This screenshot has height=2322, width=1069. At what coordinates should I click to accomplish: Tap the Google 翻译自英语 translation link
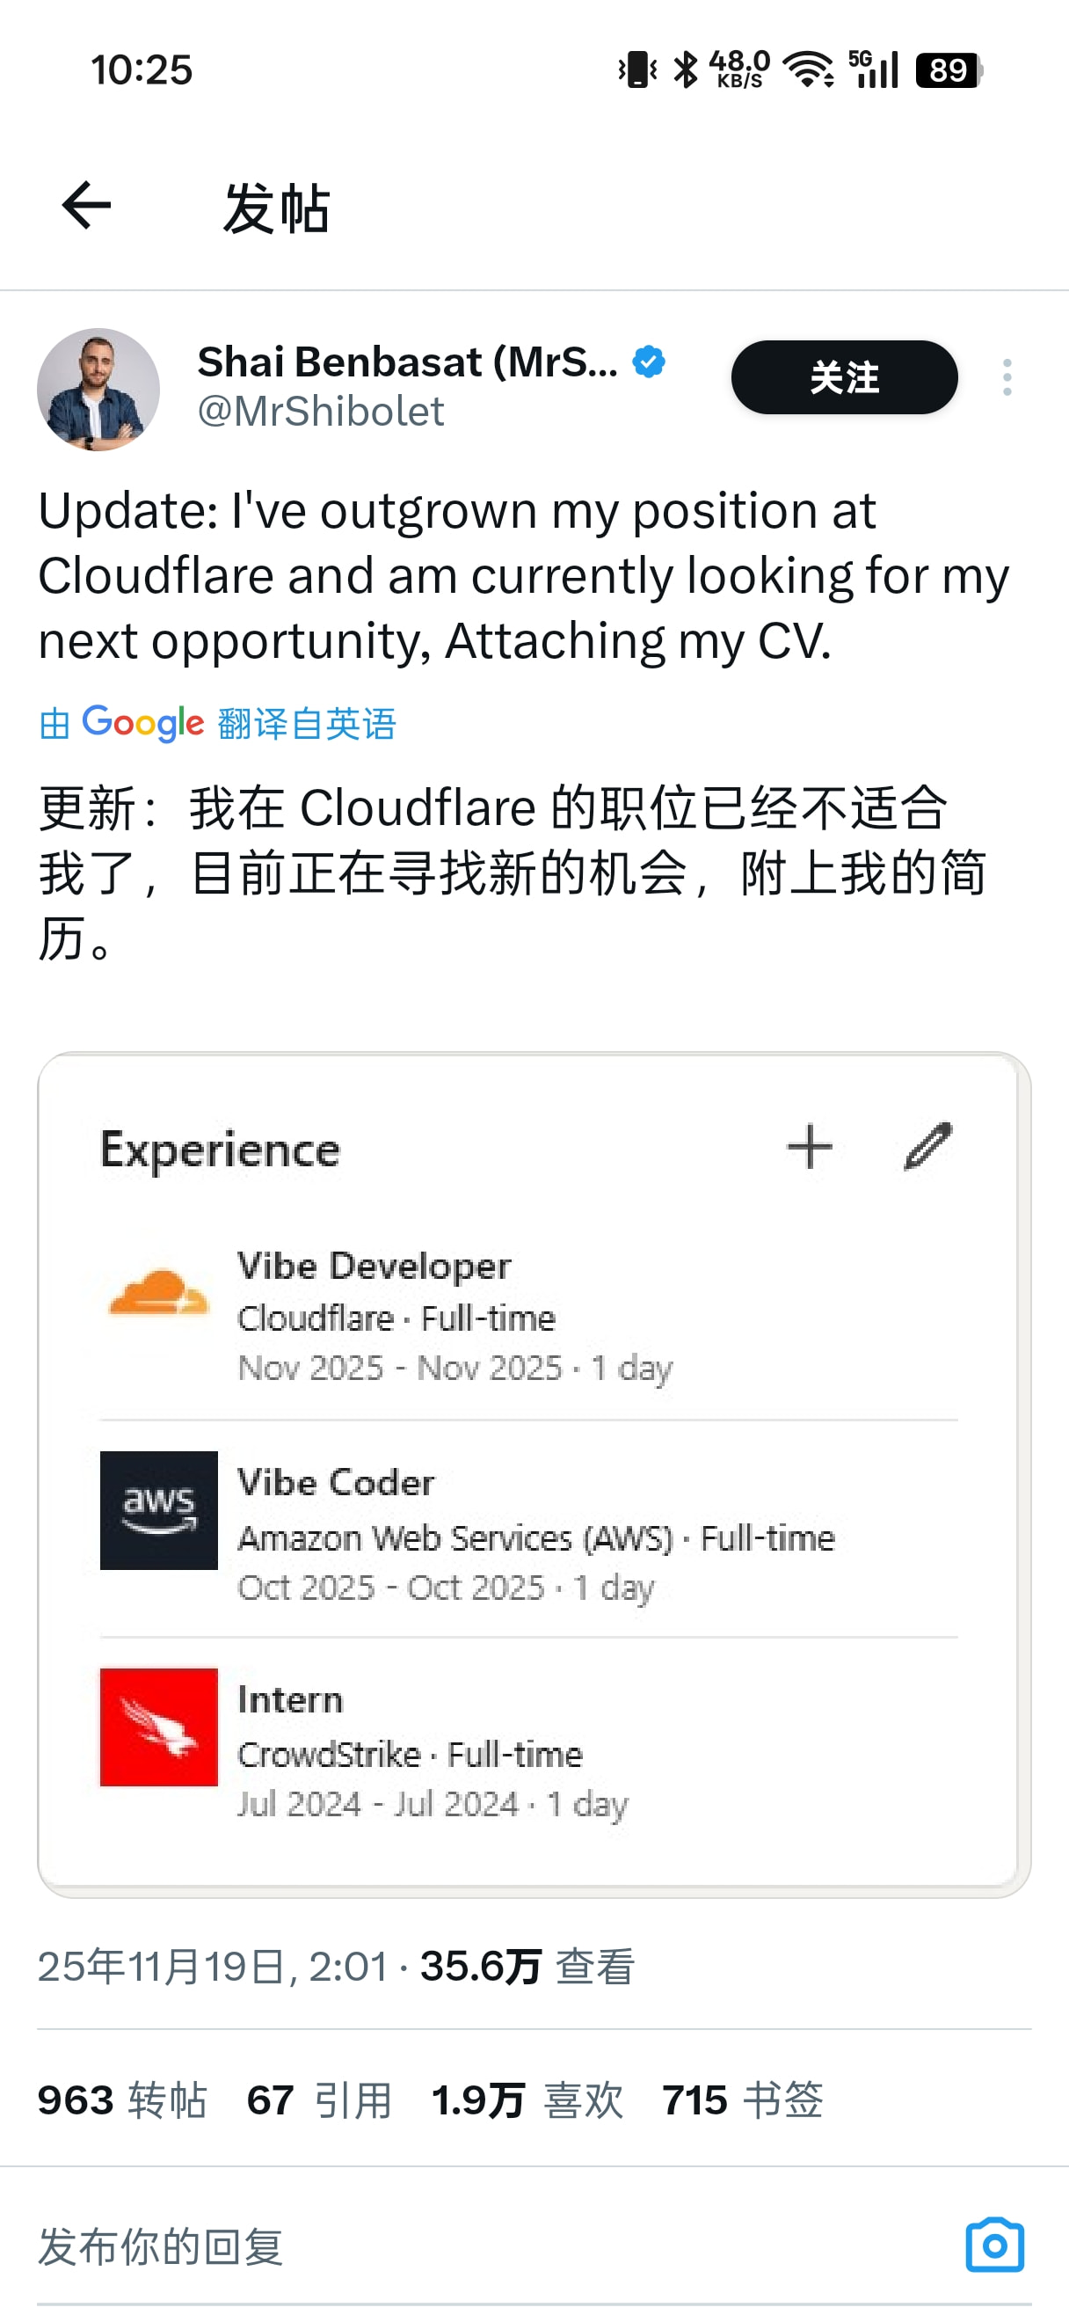[217, 723]
